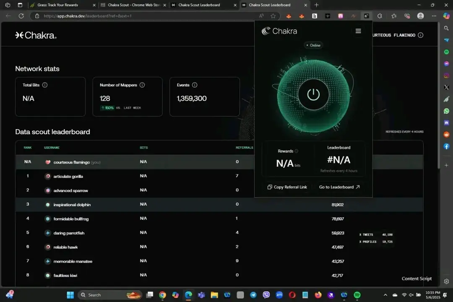Open File Explorer from the taskbar
The width and height of the screenshot is (453, 302).
(x=214, y=295)
